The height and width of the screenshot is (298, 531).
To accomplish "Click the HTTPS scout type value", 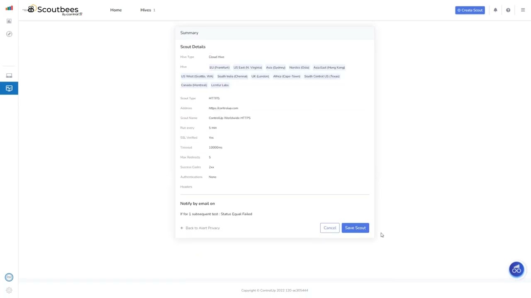I will point(214,98).
